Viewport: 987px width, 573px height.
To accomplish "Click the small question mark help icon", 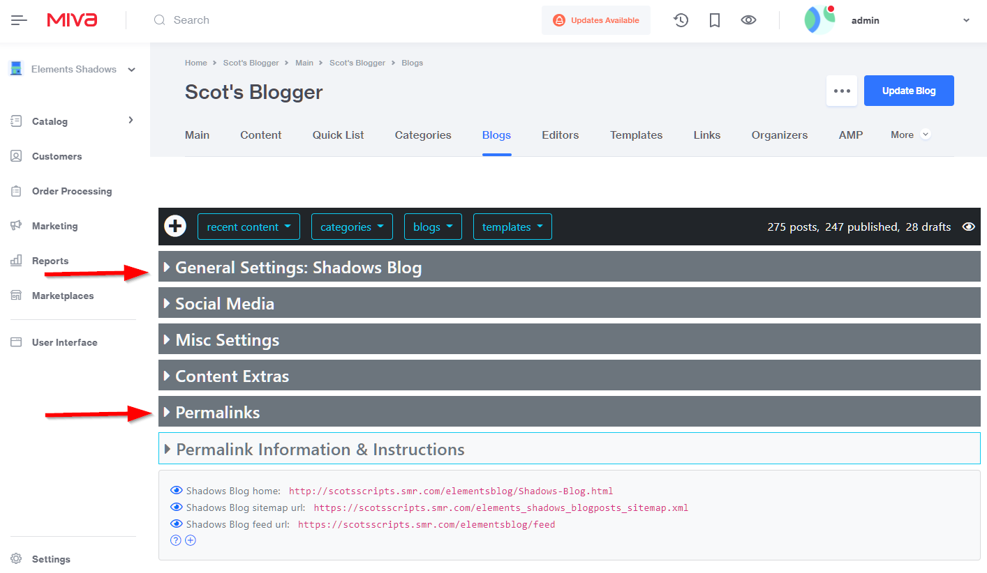I will coord(176,540).
